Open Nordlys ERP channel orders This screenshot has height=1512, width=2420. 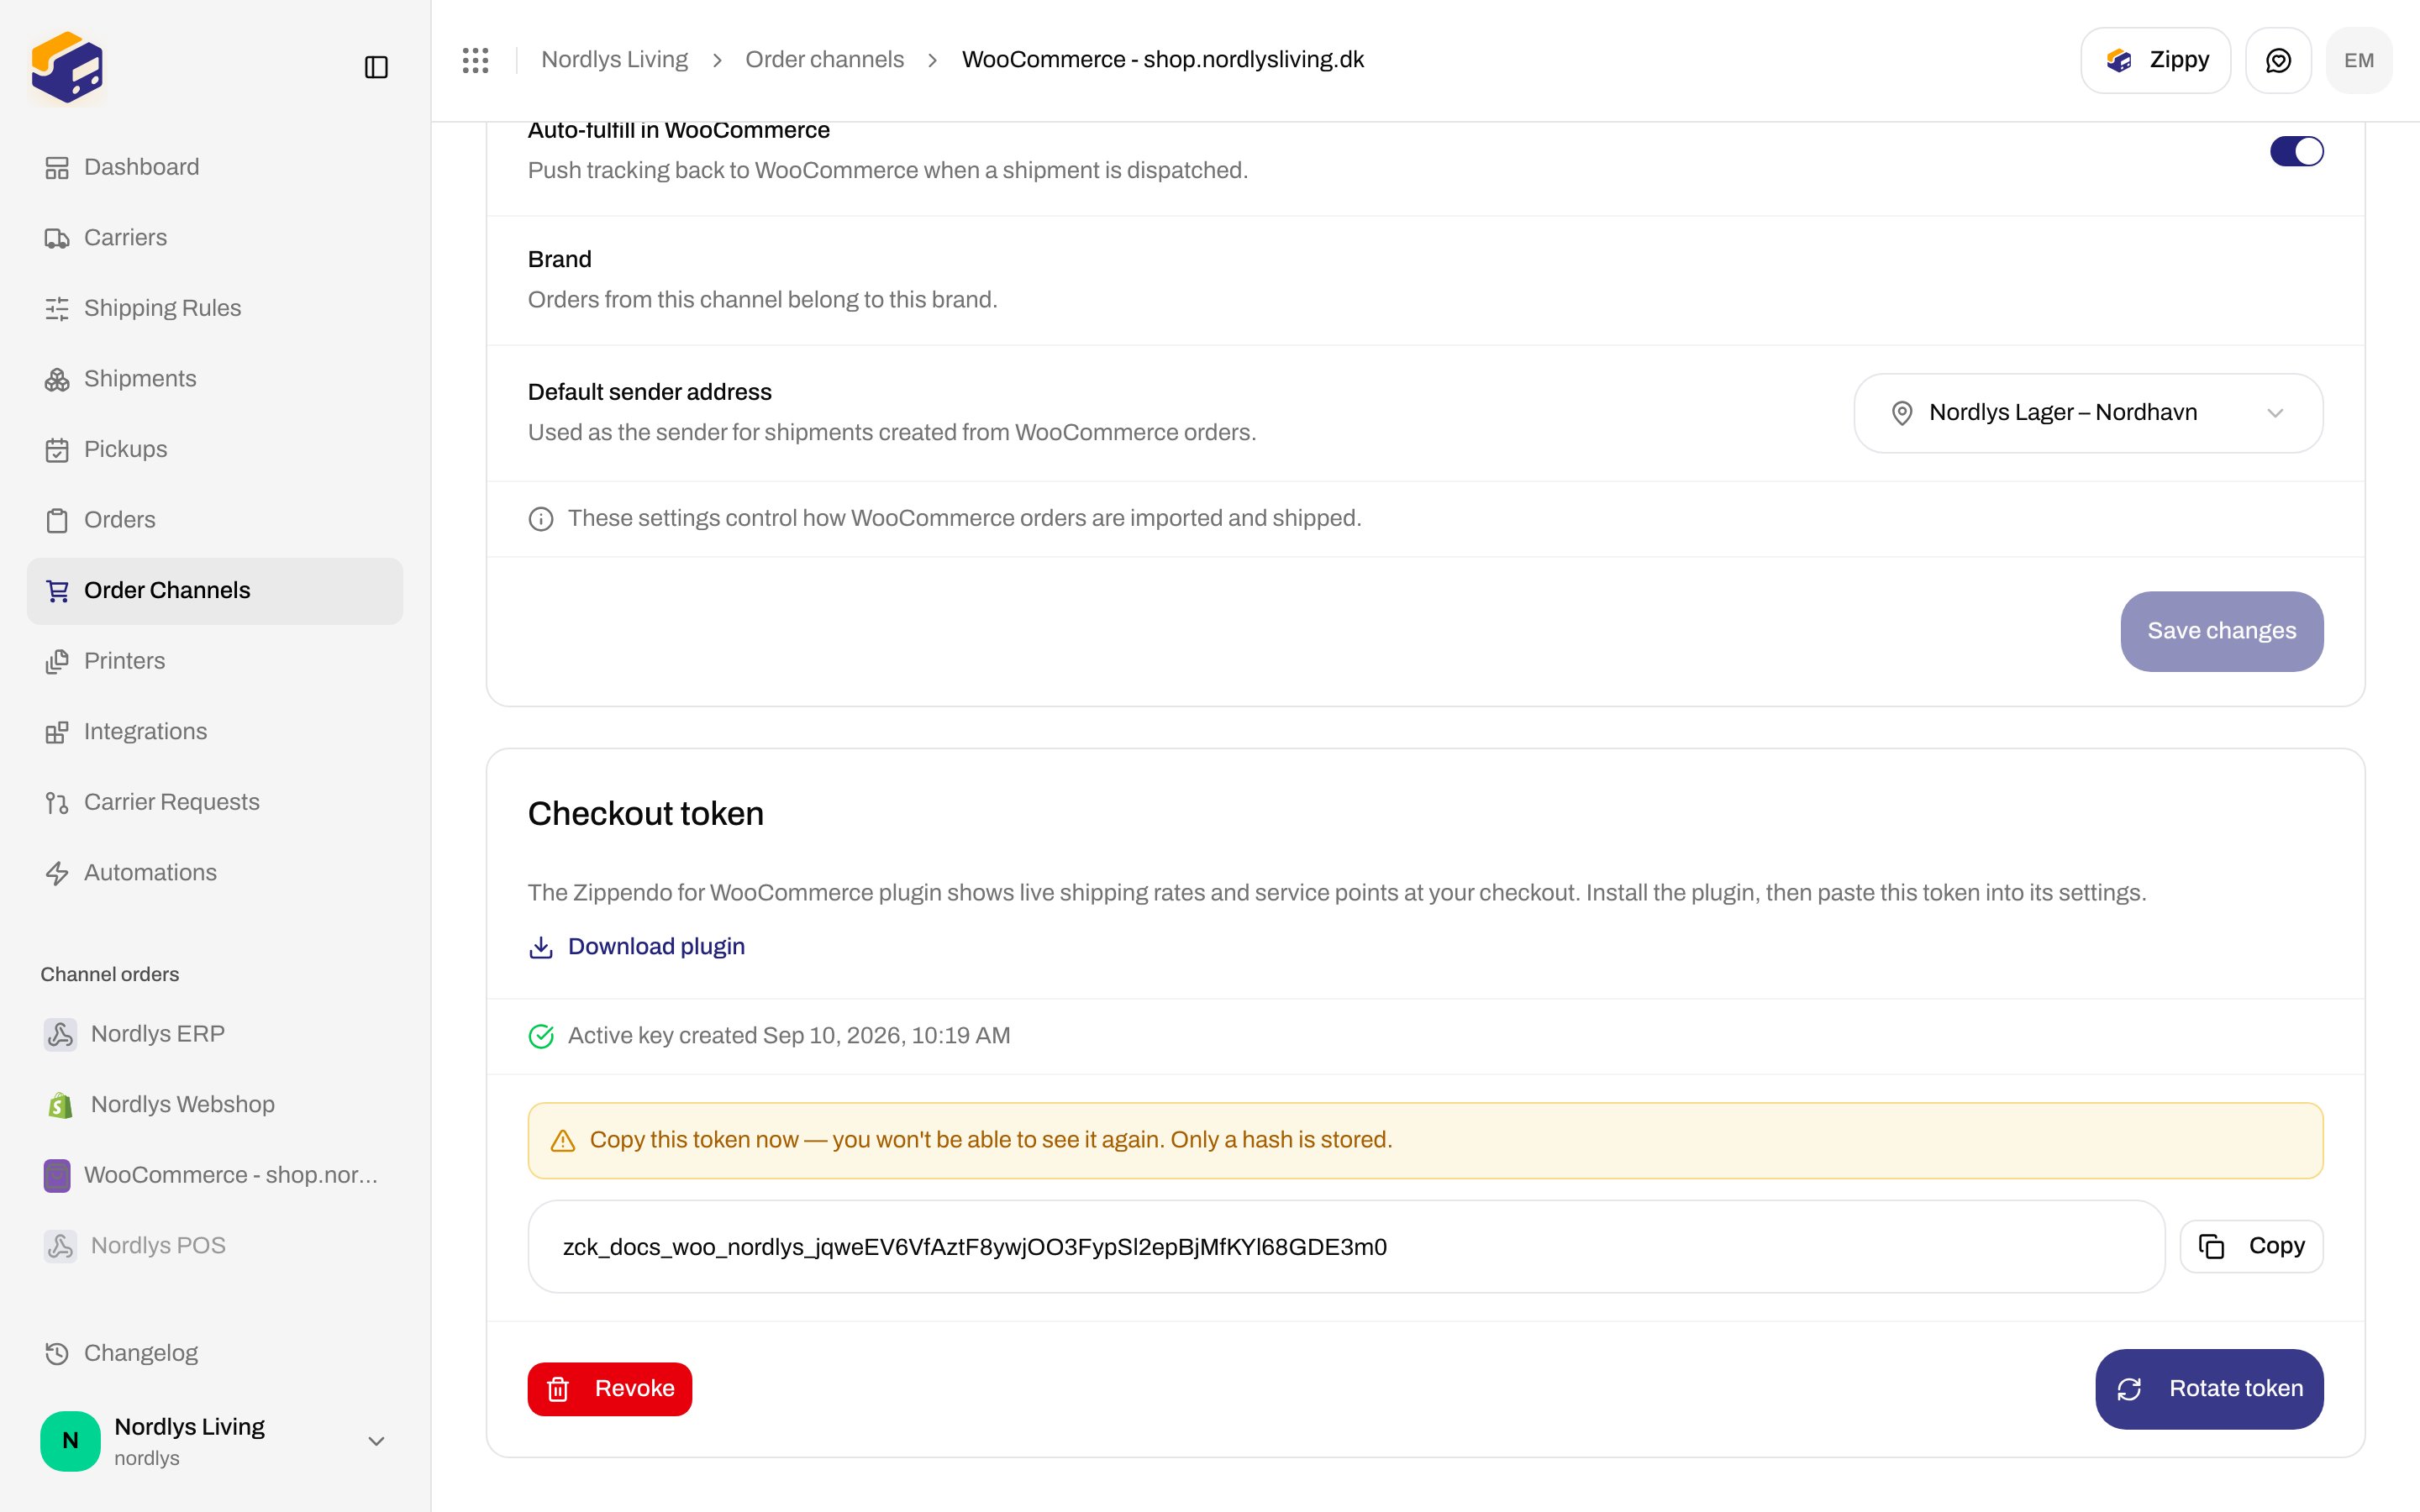(x=215, y=1033)
